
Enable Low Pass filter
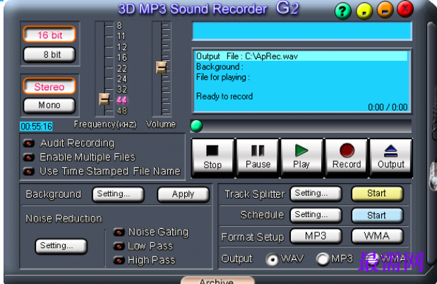click(119, 247)
